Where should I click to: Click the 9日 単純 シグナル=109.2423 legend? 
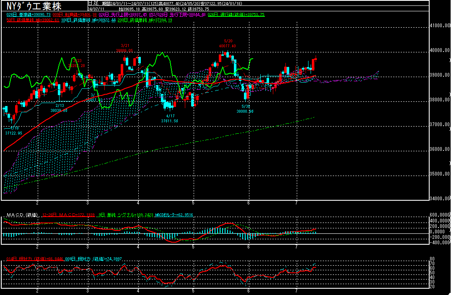(x=125, y=215)
